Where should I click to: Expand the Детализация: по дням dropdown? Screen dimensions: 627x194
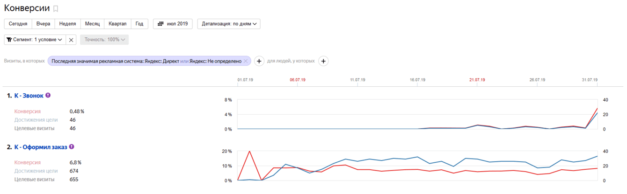tap(229, 24)
